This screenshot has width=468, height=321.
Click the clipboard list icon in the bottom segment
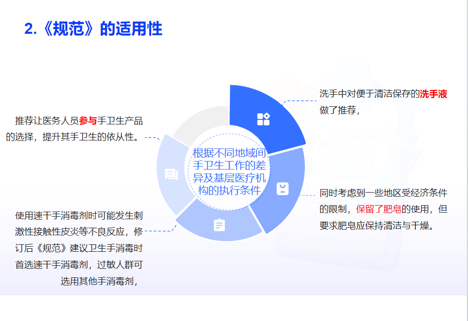click(219, 225)
